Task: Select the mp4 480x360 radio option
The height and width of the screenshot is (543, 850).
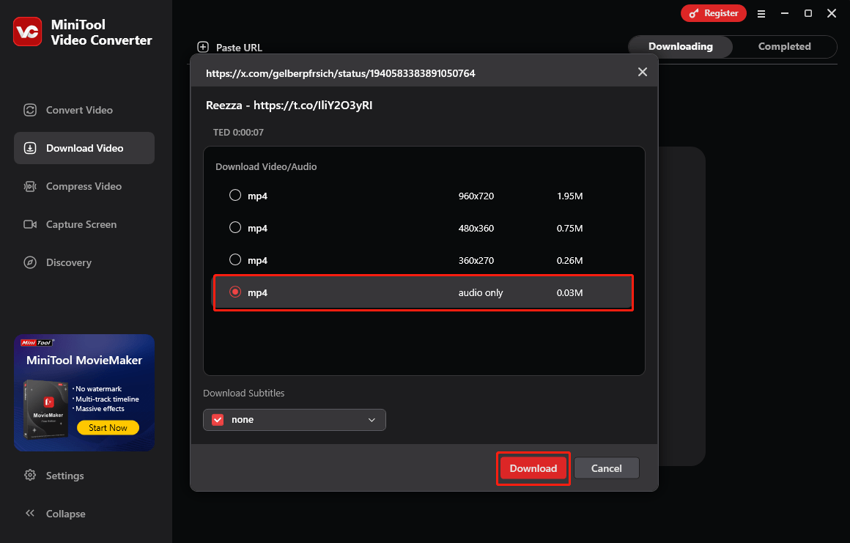Action: pos(234,228)
